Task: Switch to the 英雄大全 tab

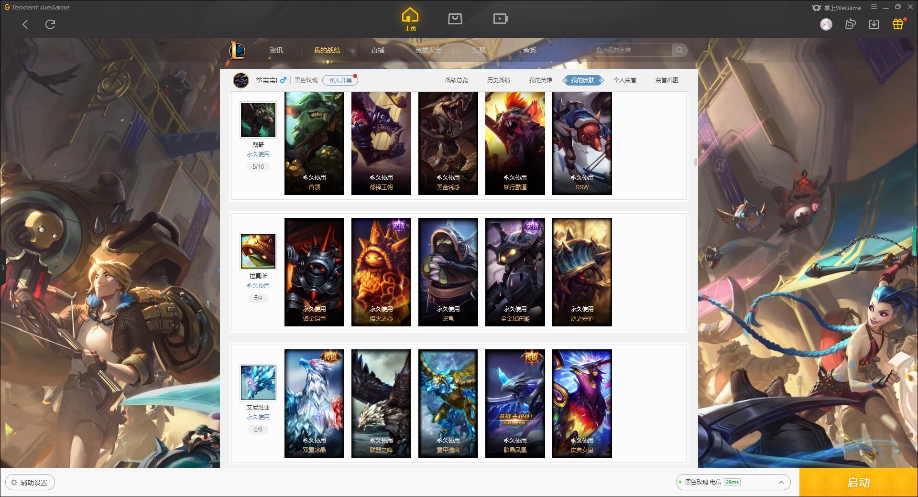Action: [428, 50]
